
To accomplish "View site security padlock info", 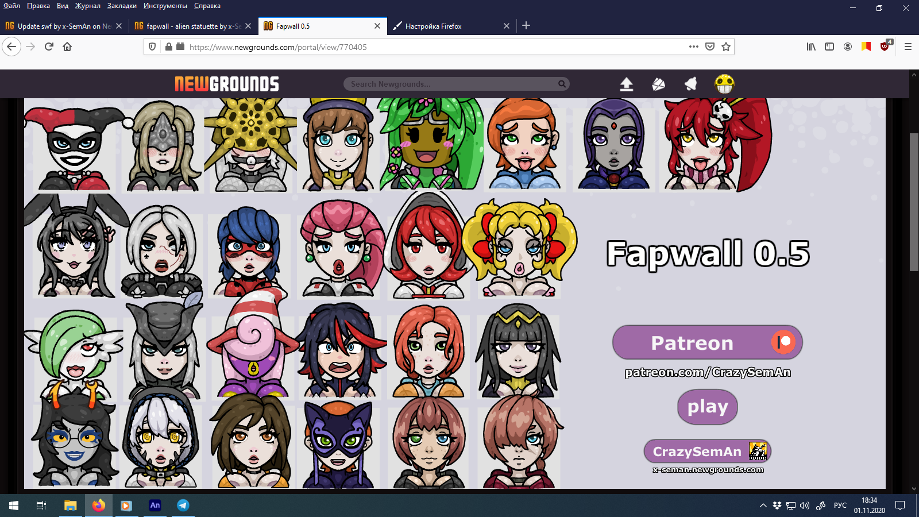I will [168, 47].
